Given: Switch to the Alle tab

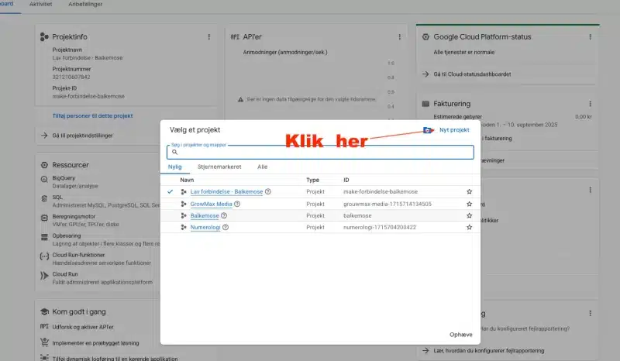Looking at the screenshot, I should coord(263,167).
